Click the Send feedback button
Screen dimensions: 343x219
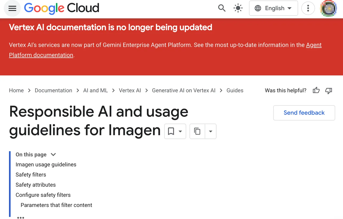[x=304, y=113]
